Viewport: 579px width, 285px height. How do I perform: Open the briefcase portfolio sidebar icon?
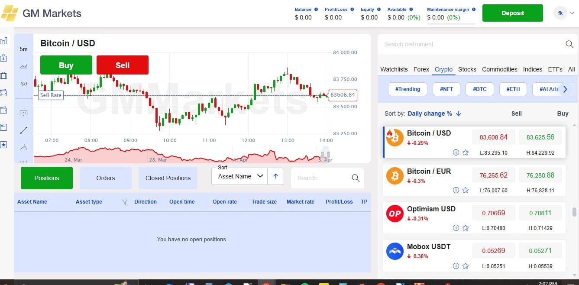point(3,75)
